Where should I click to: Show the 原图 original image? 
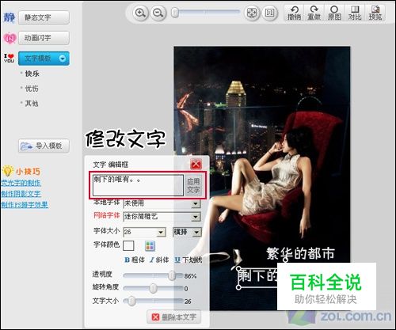pyautogui.click(x=334, y=13)
